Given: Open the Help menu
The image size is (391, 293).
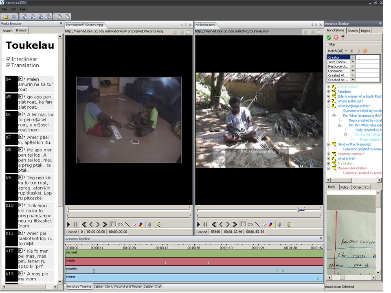Looking at the screenshot, I should [x=23, y=9].
